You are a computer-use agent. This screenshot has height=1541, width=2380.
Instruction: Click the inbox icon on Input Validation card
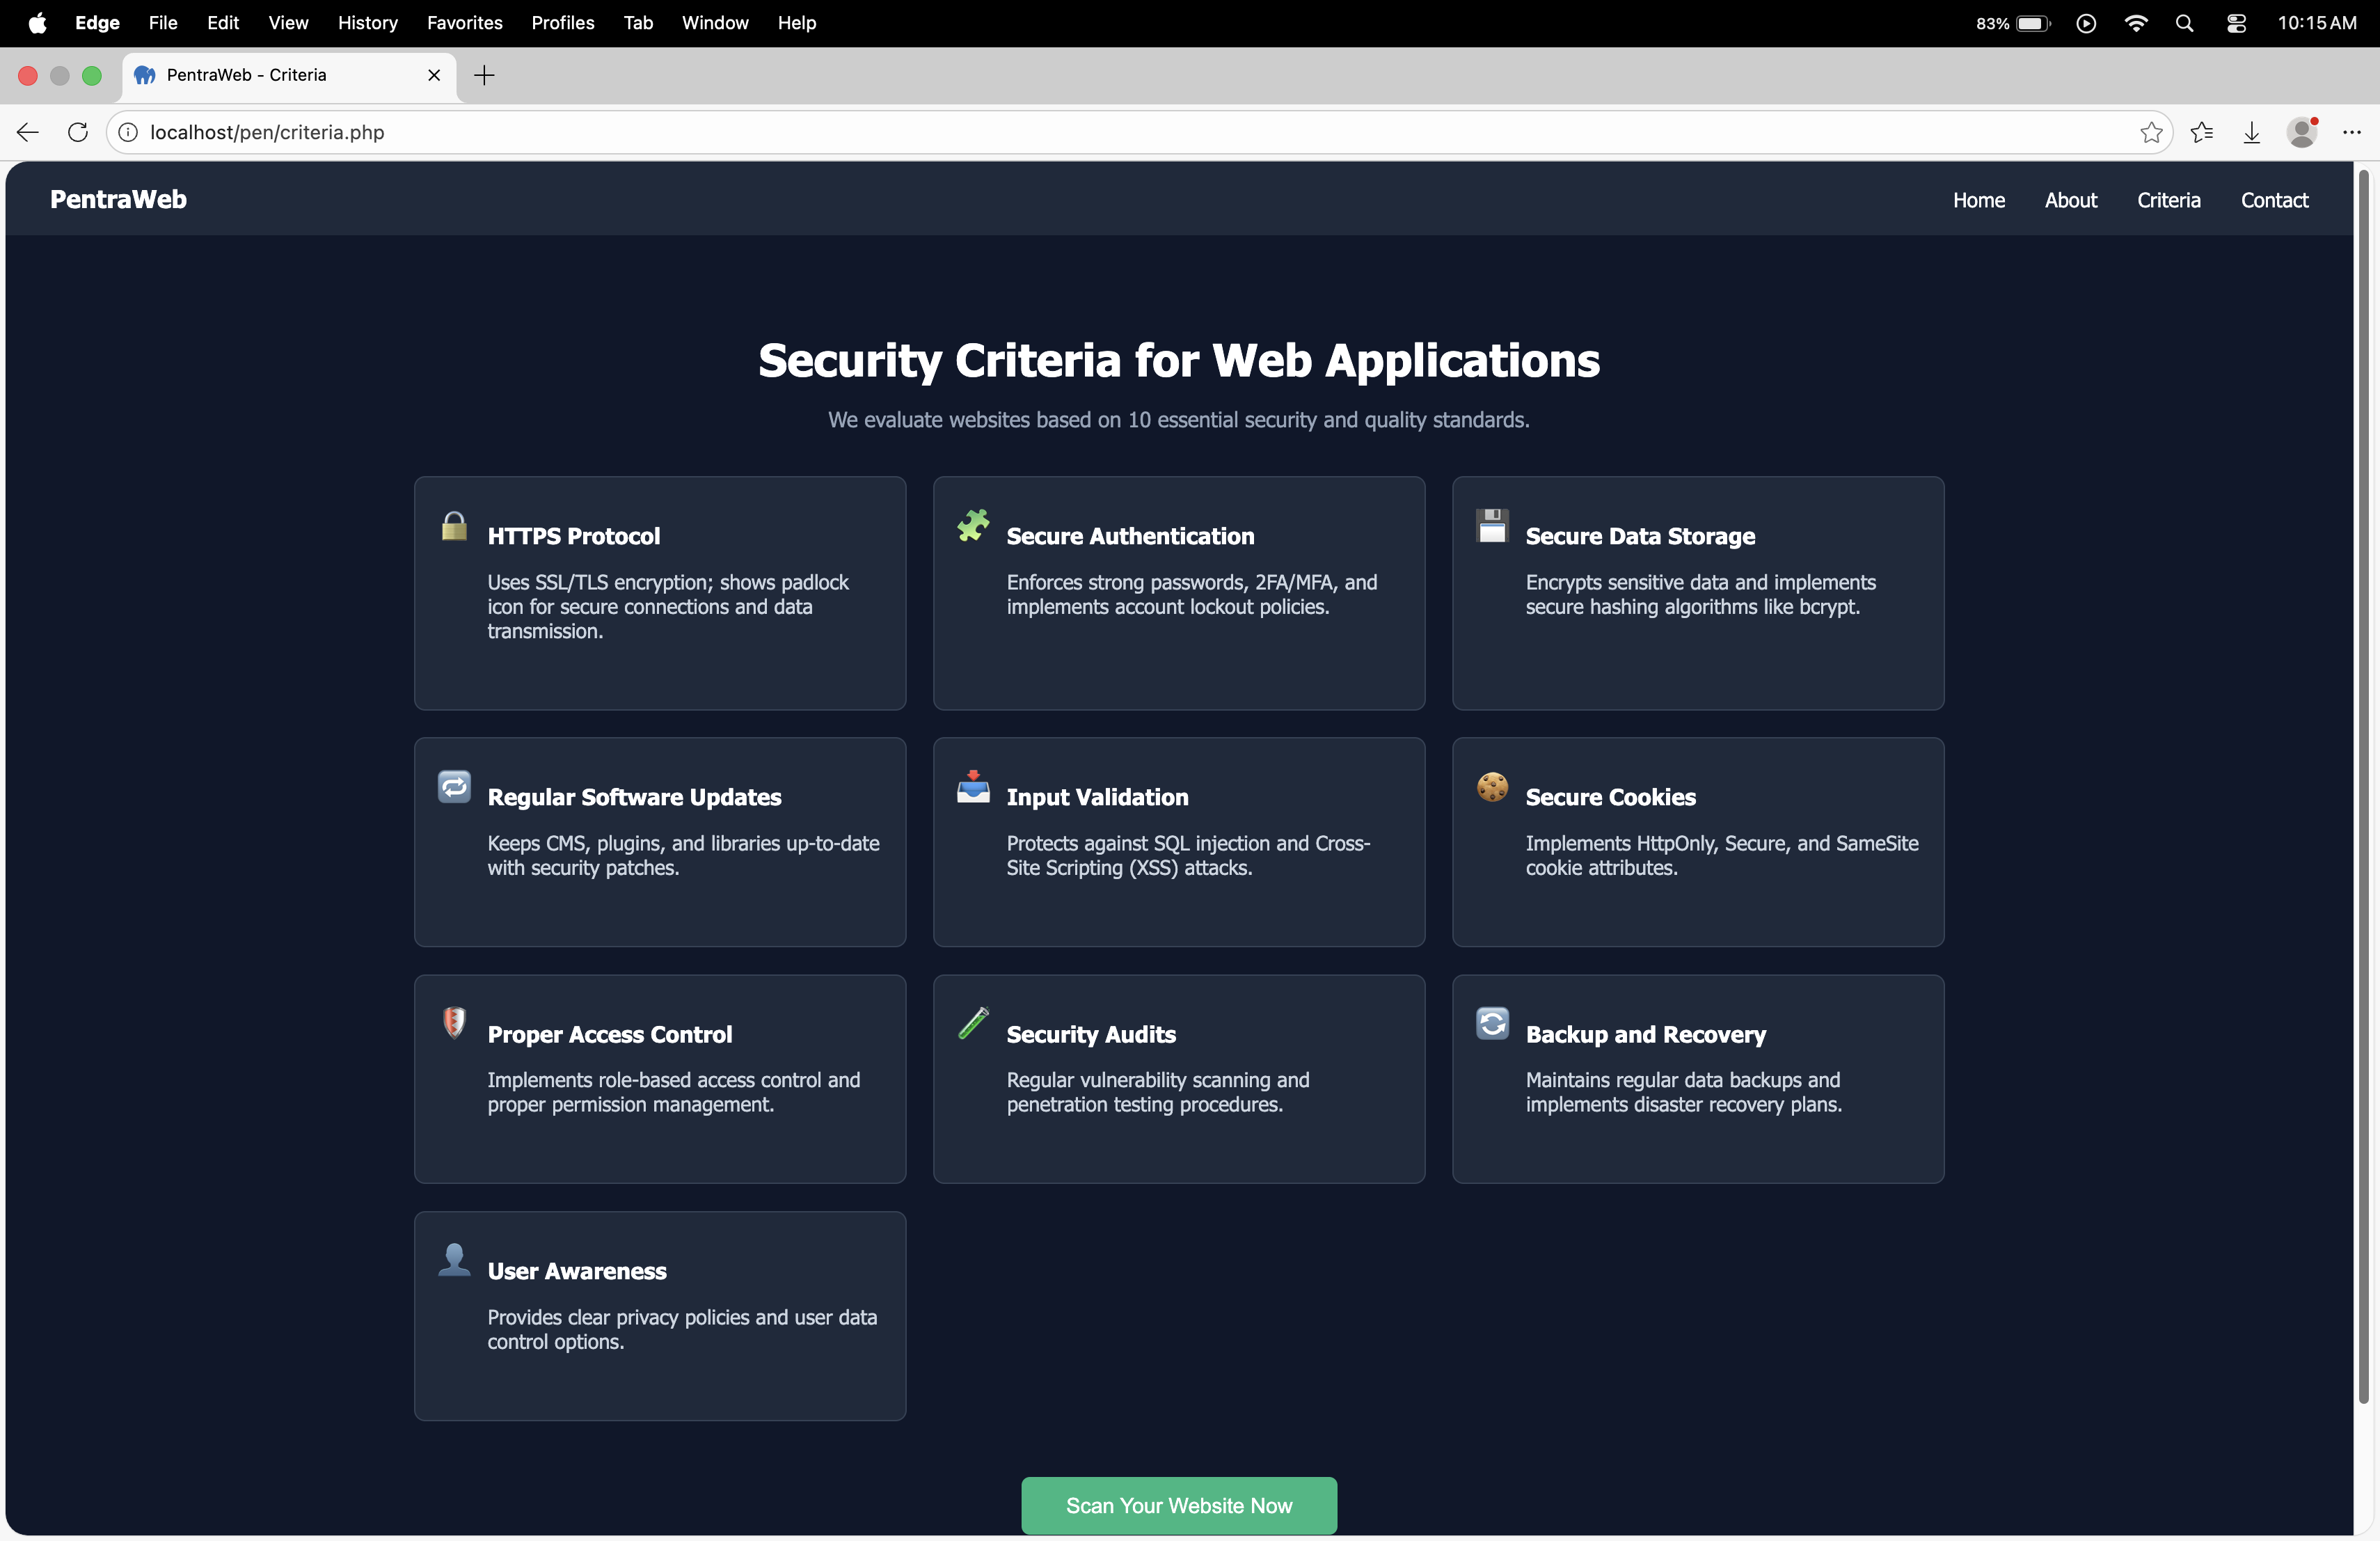[x=972, y=787]
